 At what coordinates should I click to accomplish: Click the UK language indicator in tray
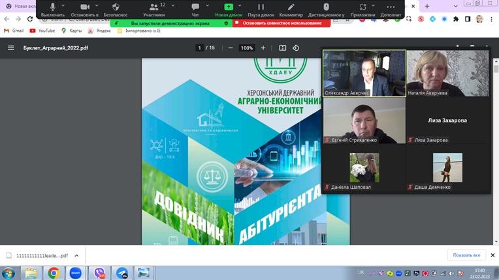coord(361,272)
